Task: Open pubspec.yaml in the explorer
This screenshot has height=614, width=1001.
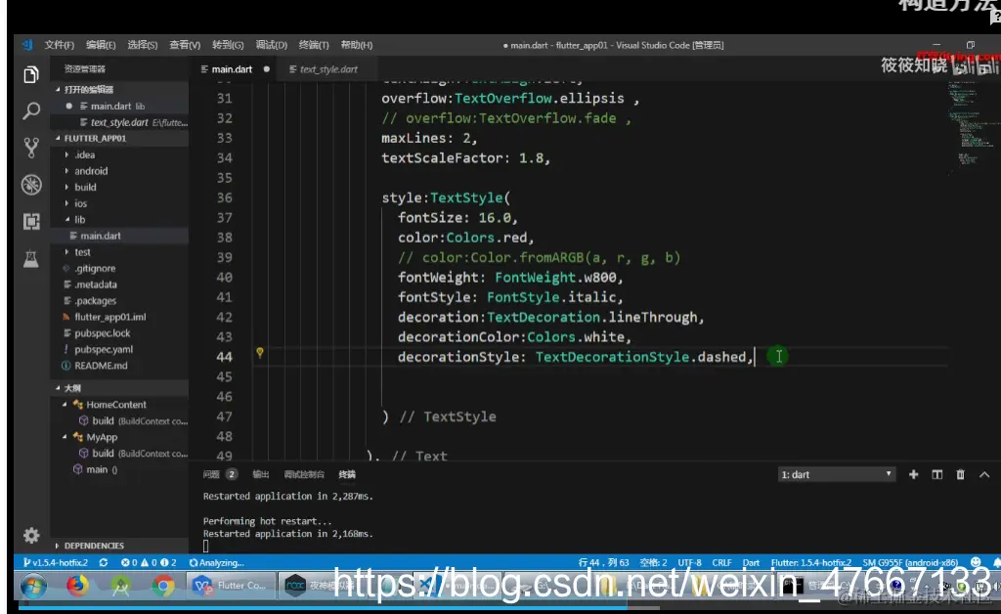Action: click(104, 349)
